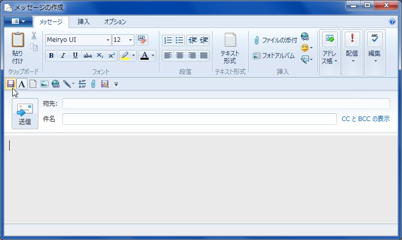Insert a numbered list

coord(168,40)
